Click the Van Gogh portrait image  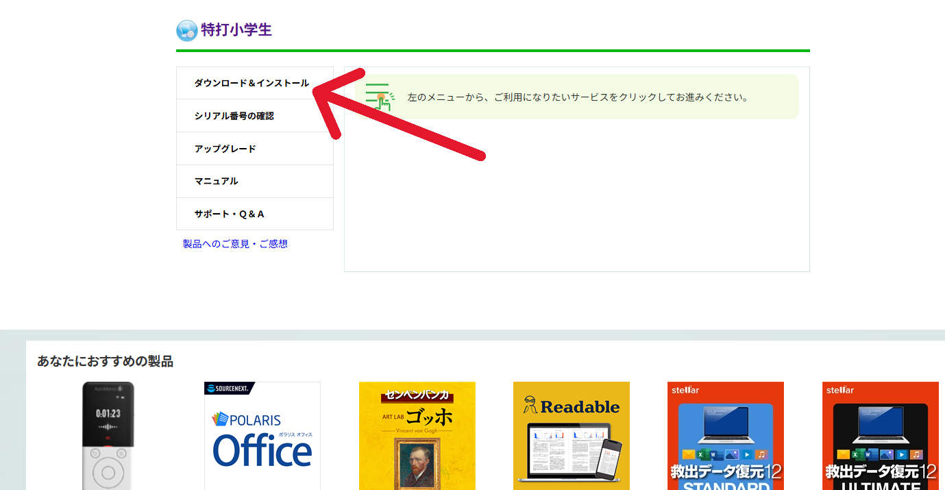(417, 465)
